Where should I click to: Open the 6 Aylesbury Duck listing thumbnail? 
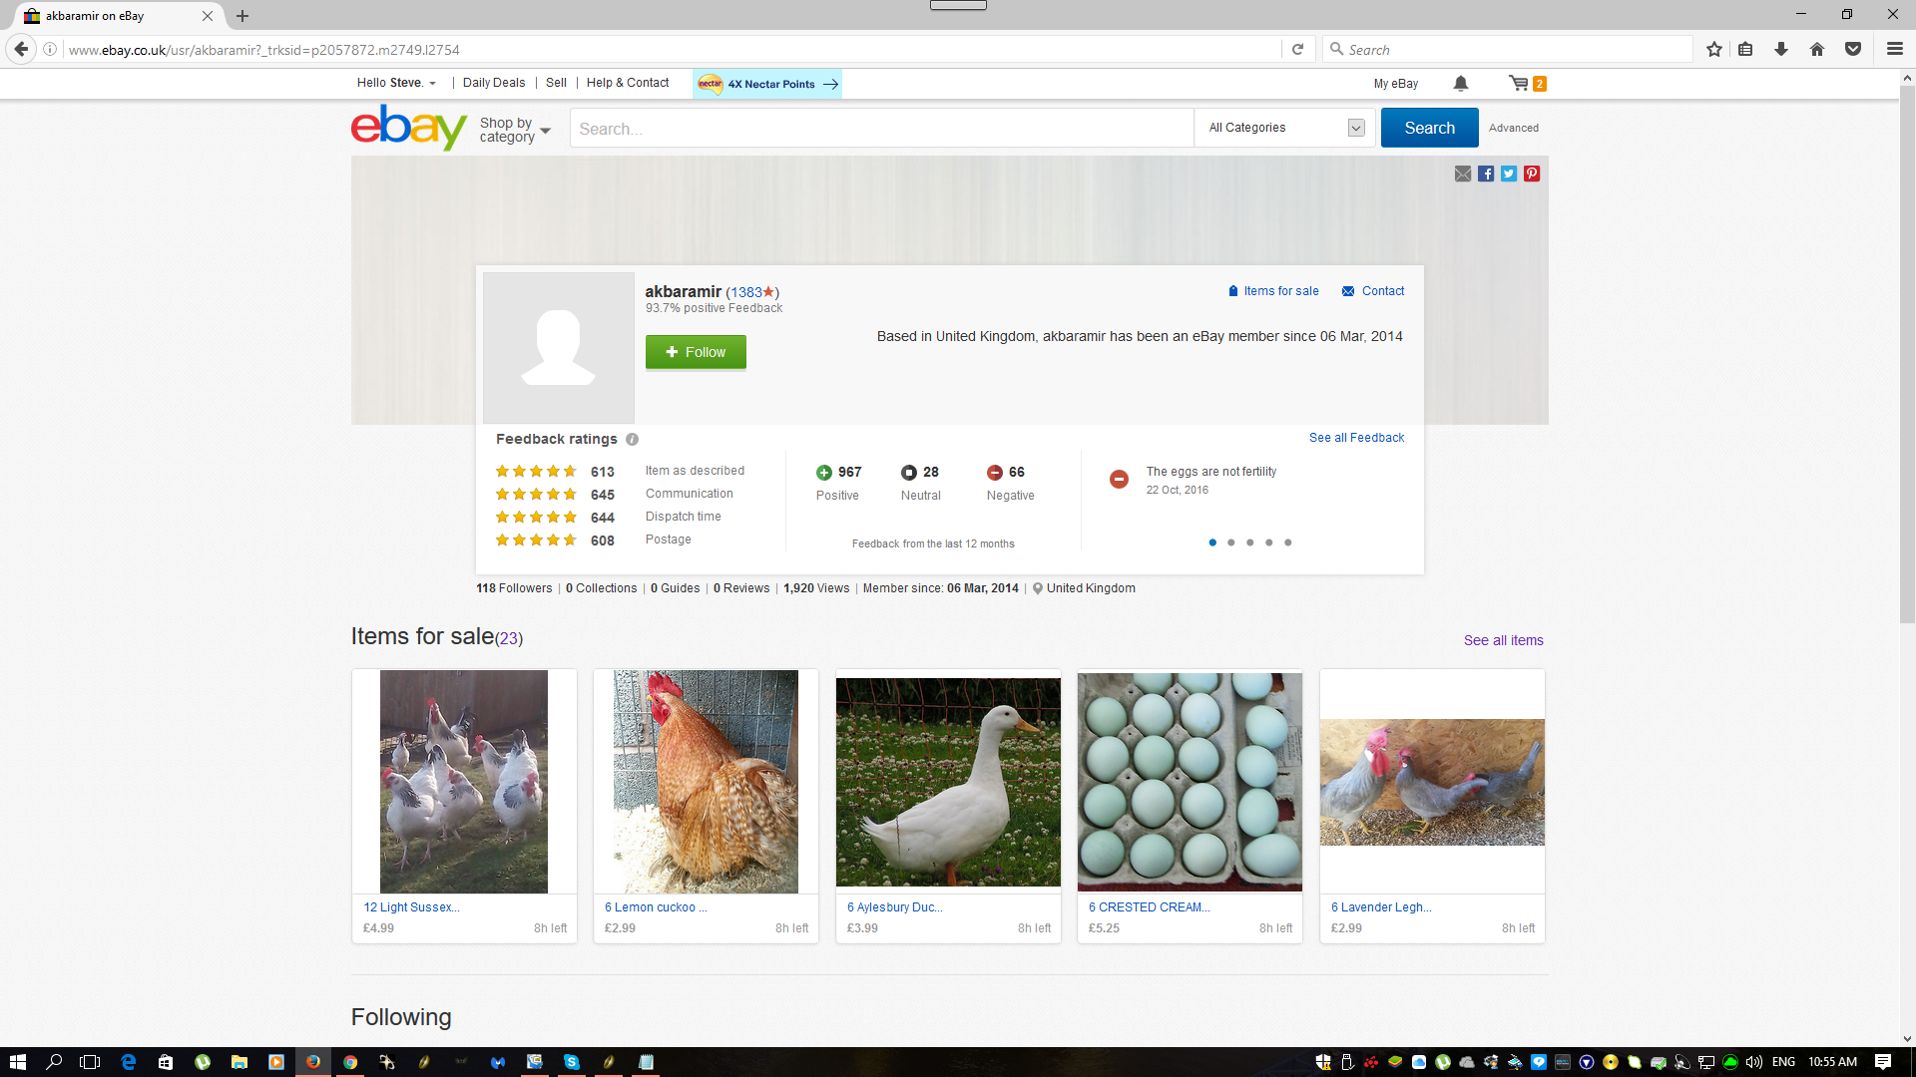point(948,782)
